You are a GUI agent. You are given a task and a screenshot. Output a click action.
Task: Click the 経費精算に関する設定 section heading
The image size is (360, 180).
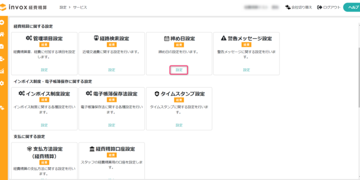[x=33, y=26]
